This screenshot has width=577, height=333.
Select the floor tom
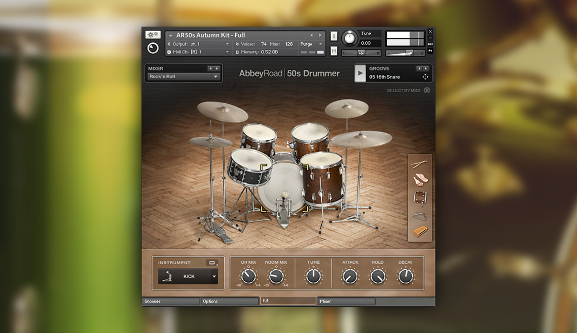pyautogui.click(x=323, y=179)
